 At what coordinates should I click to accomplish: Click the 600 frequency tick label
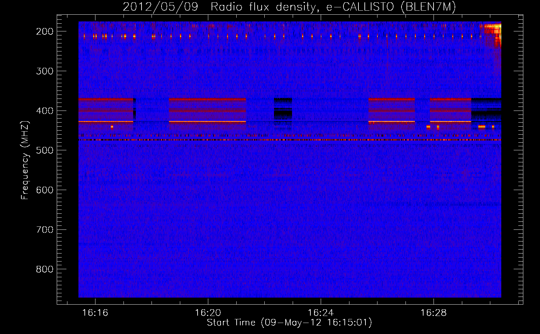[x=44, y=190]
